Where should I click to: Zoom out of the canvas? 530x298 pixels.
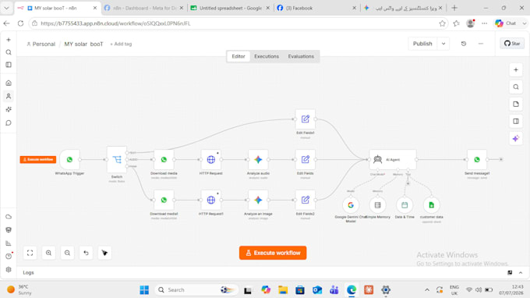67,253
